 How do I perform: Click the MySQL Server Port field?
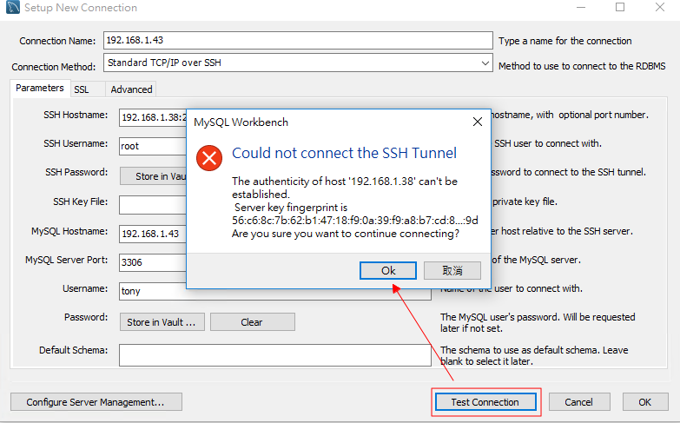[153, 262]
